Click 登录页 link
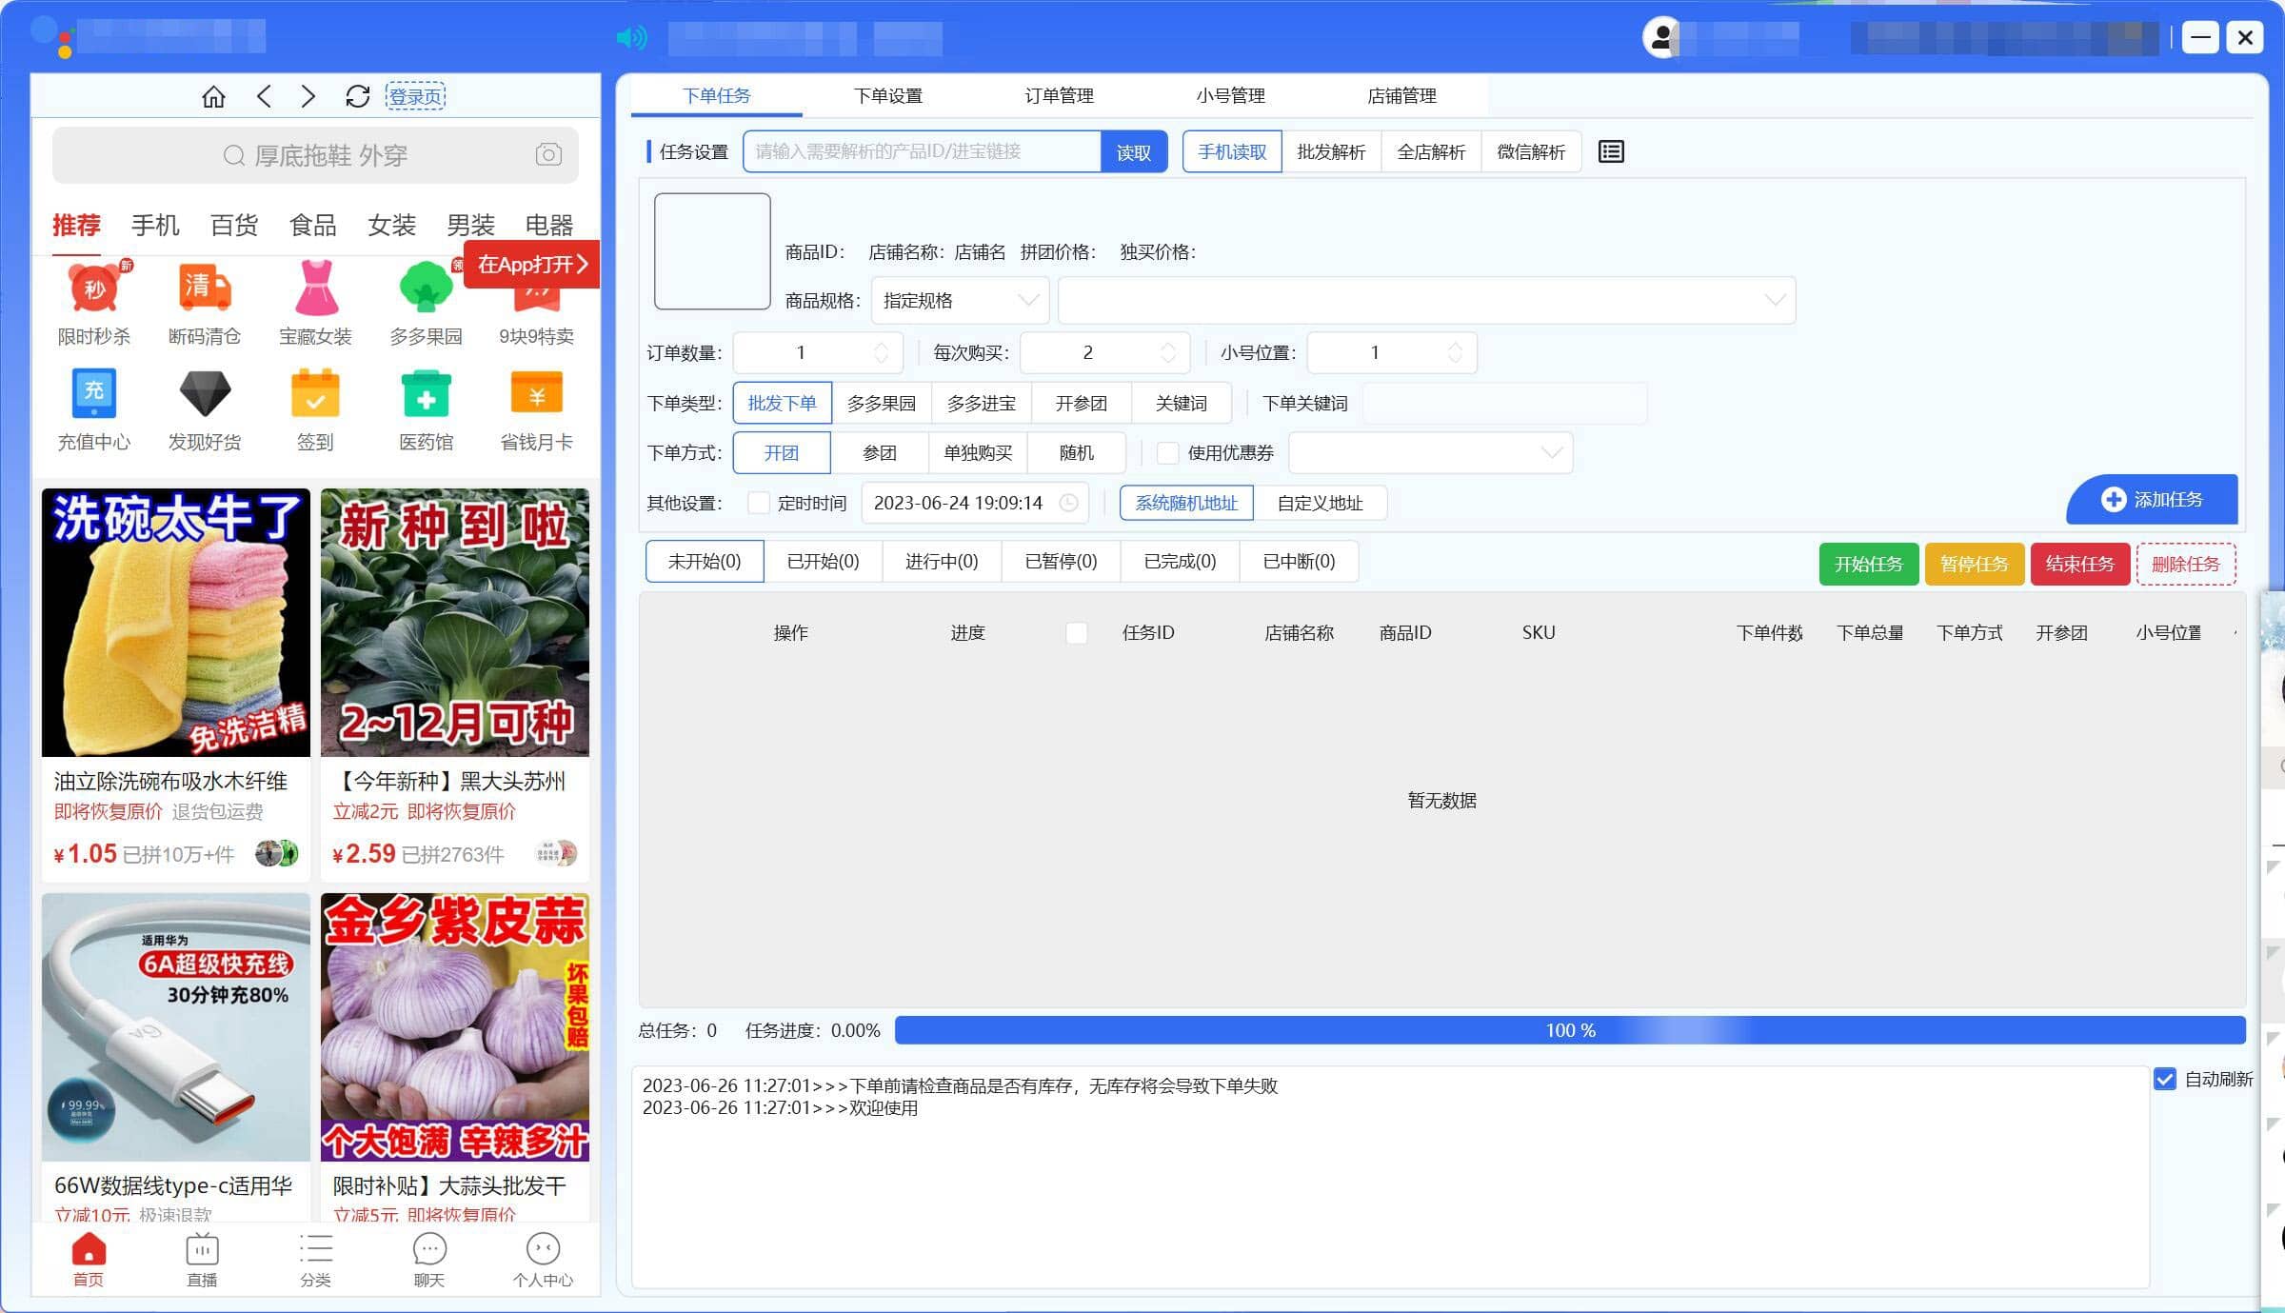Viewport: 2285px width, 1313px height. click(x=415, y=96)
